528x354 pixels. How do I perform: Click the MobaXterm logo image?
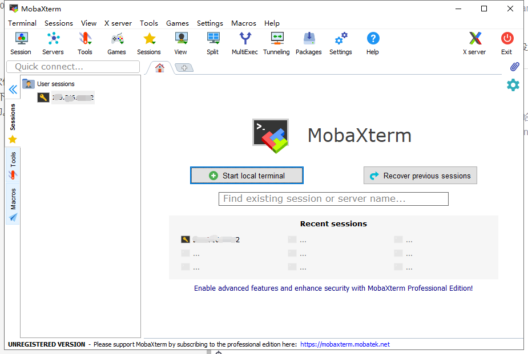pyautogui.click(x=271, y=136)
